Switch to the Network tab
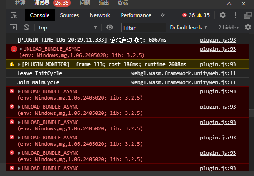The width and height of the screenshot is (254, 176). pos(100,15)
